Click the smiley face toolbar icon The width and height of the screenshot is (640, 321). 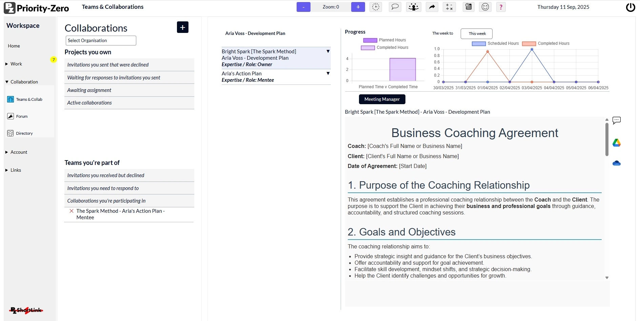[485, 7]
